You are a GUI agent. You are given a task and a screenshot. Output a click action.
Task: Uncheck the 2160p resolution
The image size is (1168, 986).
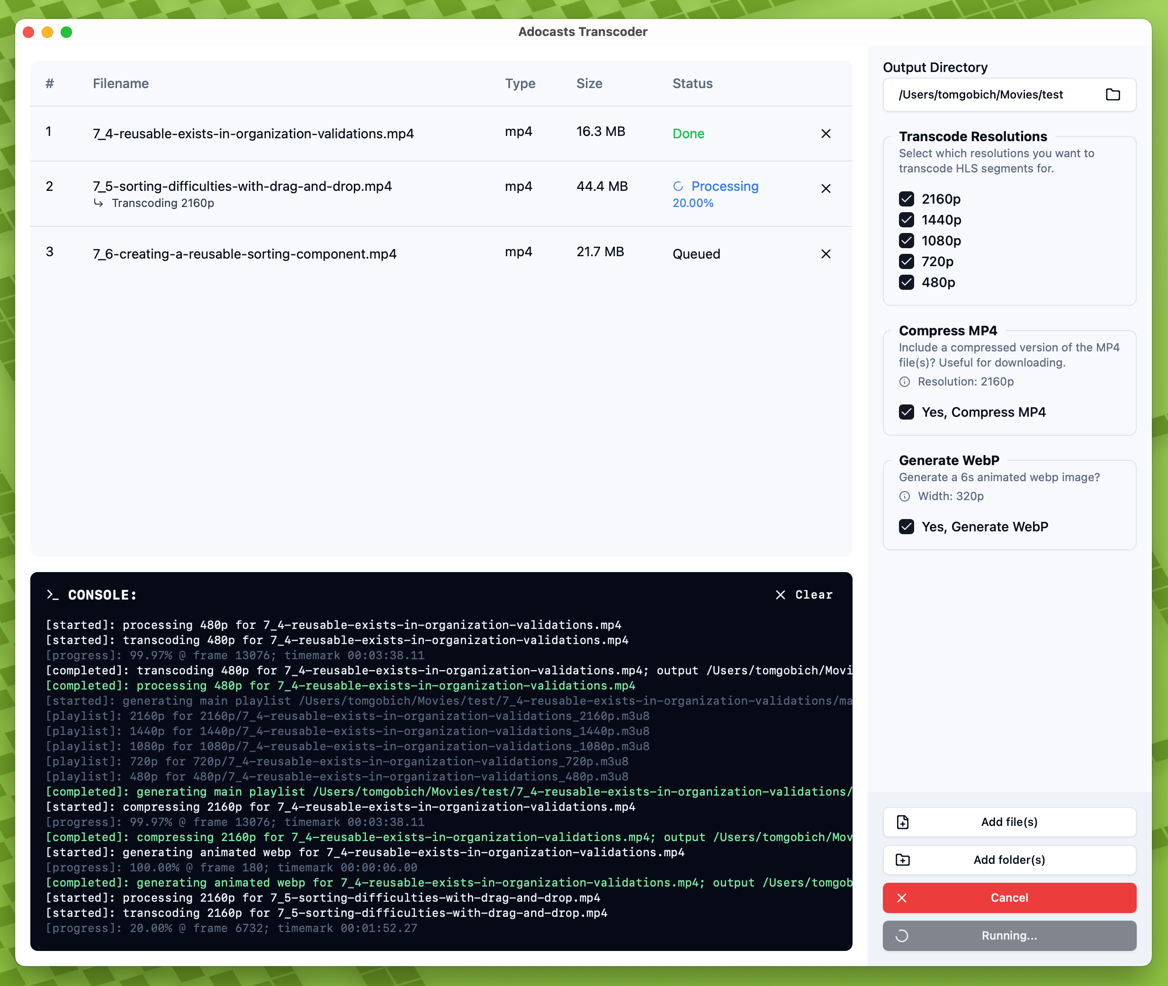pyautogui.click(x=907, y=199)
